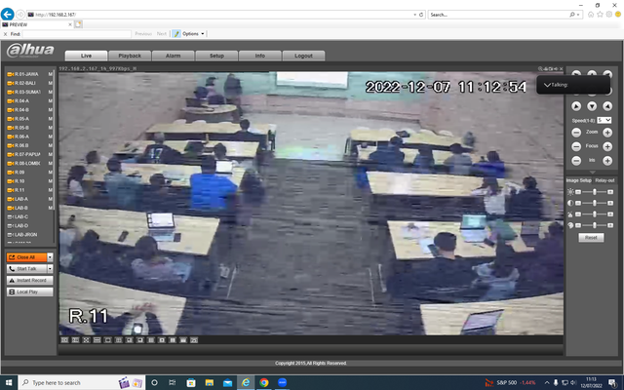Select four-window split layout icon
This screenshot has height=390, width=624.
119,340
